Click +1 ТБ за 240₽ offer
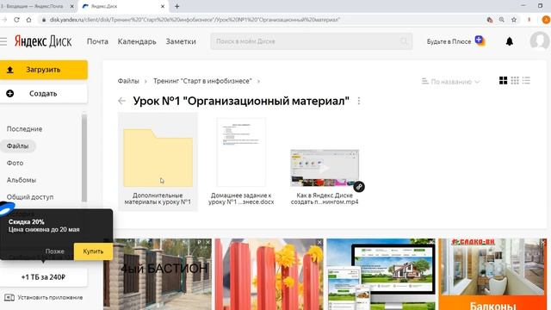Screen dimensions: 551x310 (x=43, y=277)
